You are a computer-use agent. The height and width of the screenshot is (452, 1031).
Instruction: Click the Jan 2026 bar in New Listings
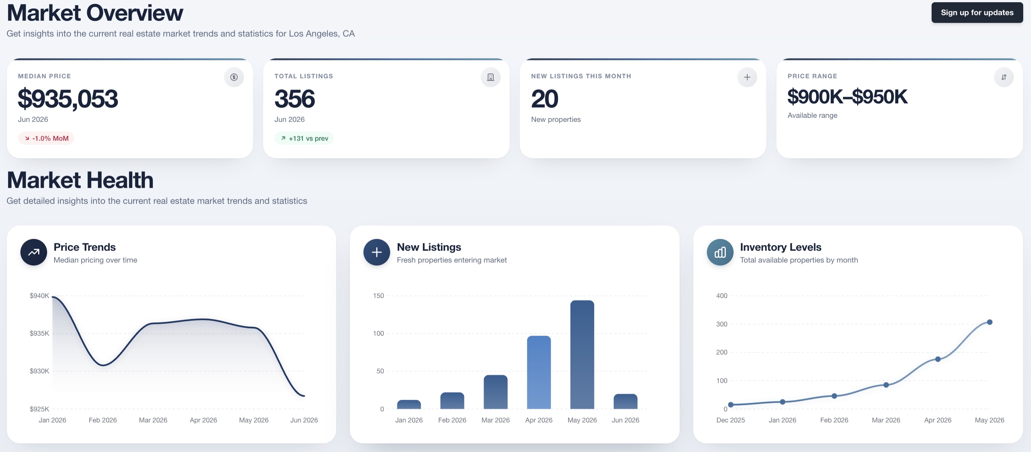coord(409,405)
